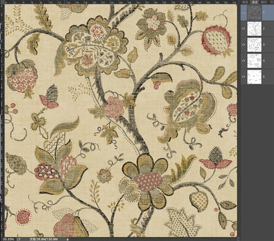
Task: Switch to the third panel tab
Action: tap(263, 2)
